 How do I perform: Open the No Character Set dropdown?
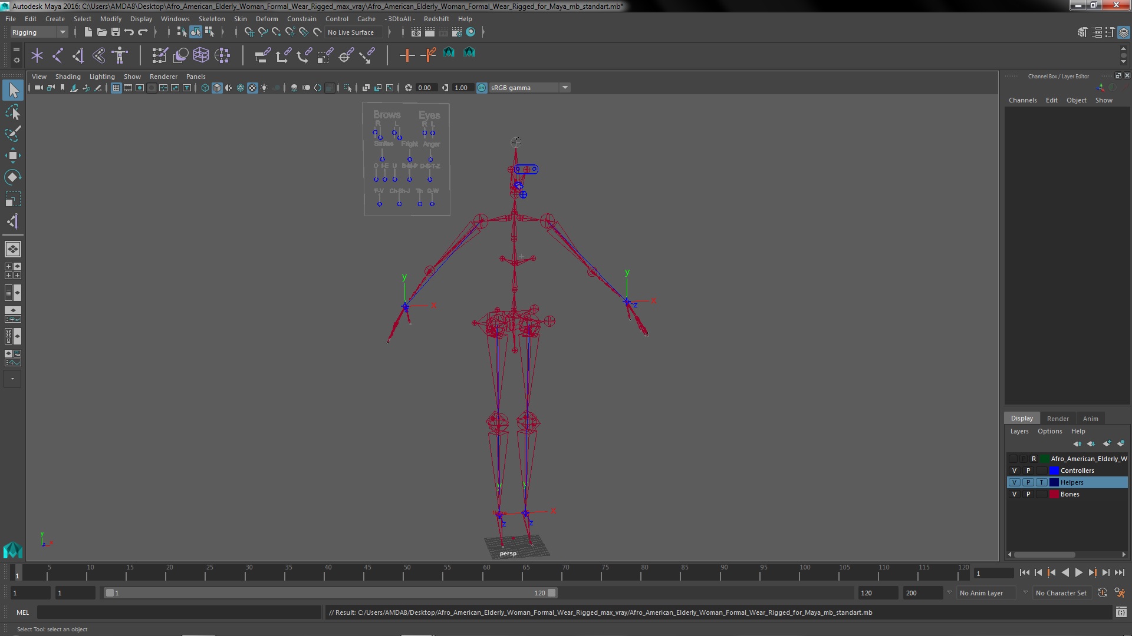pyautogui.click(x=1064, y=593)
